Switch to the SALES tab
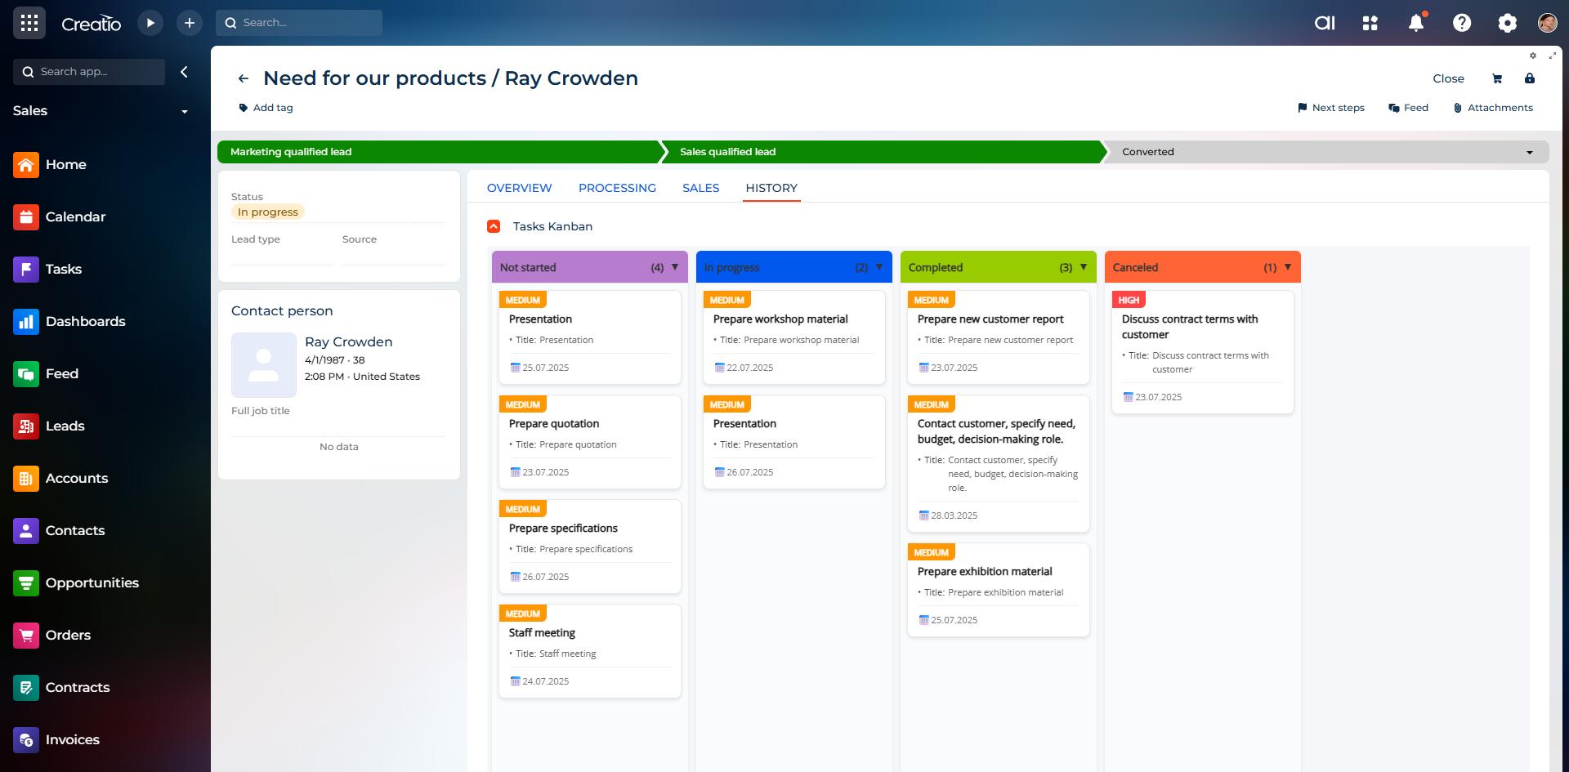This screenshot has width=1569, height=772. click(701, 188)
